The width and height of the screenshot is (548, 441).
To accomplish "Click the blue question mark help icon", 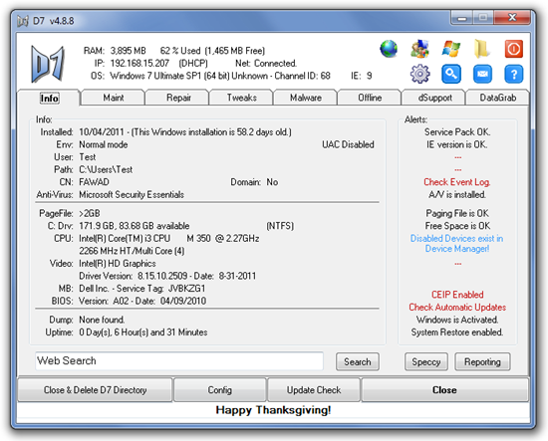I will tap(513, 74).
